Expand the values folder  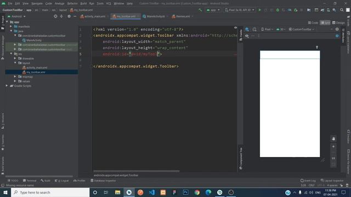click(x=15, y=81)
